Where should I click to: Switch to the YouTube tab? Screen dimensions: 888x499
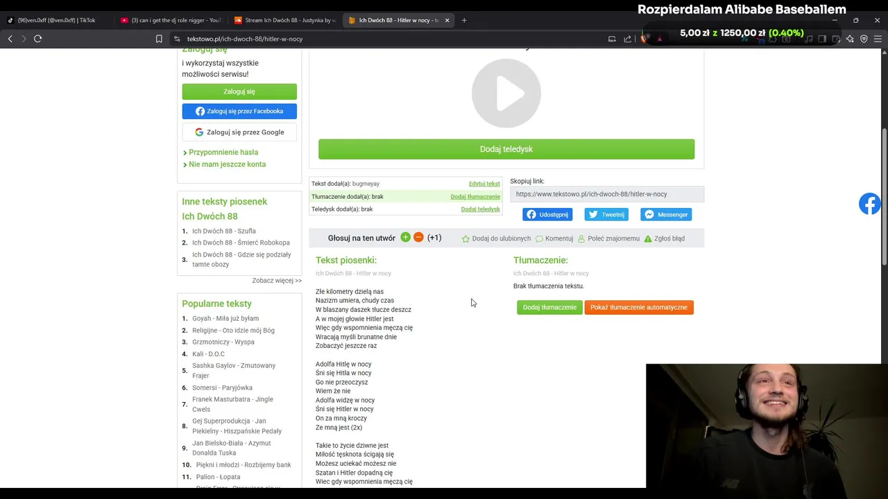point(170,20)
